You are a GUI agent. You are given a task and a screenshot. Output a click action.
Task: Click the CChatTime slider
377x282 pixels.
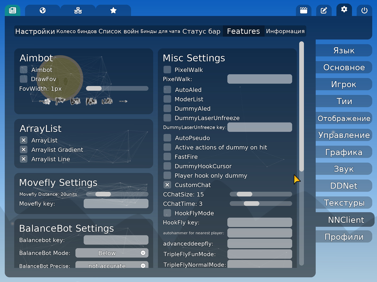(x=261, y=204)
